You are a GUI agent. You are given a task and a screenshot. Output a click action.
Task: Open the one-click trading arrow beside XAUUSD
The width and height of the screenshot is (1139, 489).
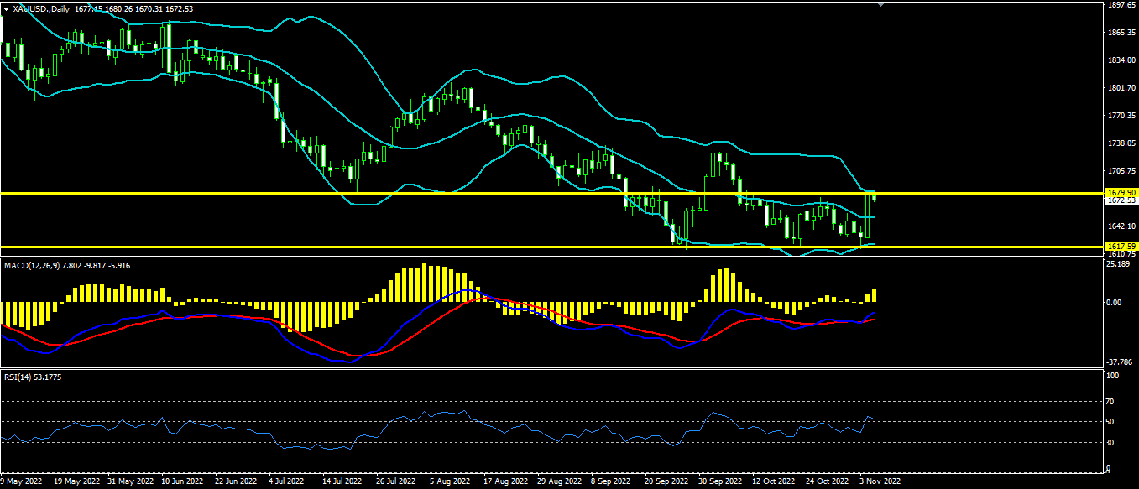(x=7, y=8)
